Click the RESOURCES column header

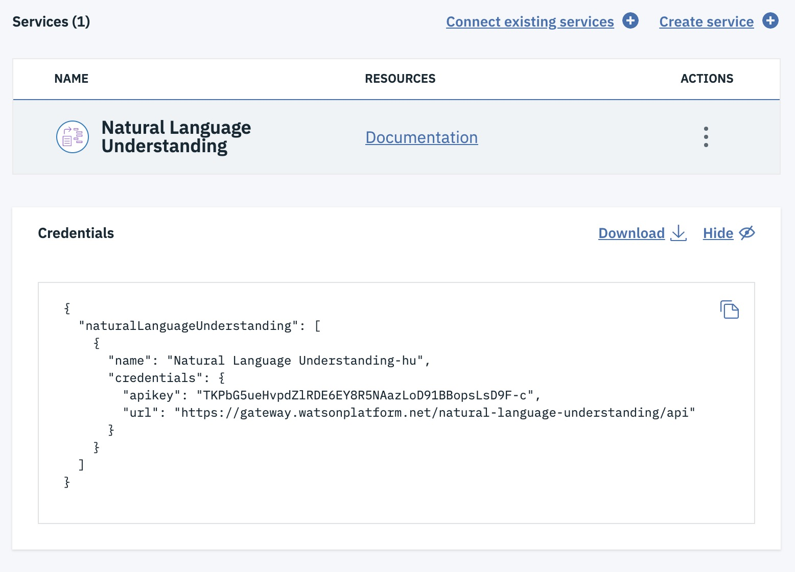click(x=400, y=79)
